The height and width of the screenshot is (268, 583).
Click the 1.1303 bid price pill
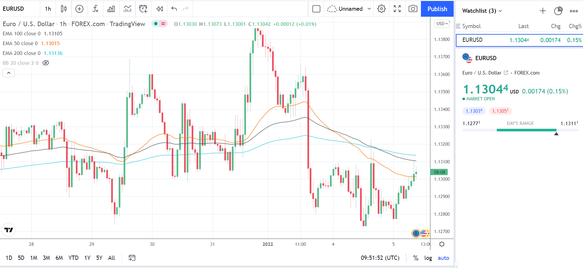pyautogui.click(x=474, y=111)
